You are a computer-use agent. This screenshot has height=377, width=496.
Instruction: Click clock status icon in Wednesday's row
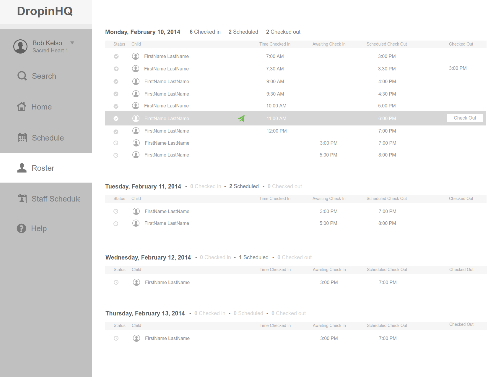tap(116, 282)
